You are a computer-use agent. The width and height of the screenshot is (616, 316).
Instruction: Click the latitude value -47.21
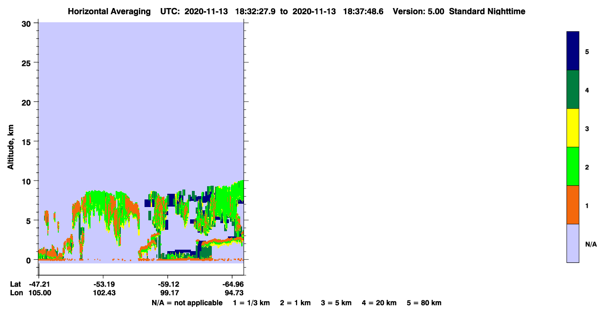[x=39, y=284]
